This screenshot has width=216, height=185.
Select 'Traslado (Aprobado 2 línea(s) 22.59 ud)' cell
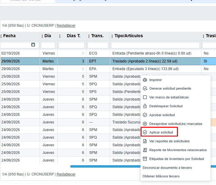(156, 61)
